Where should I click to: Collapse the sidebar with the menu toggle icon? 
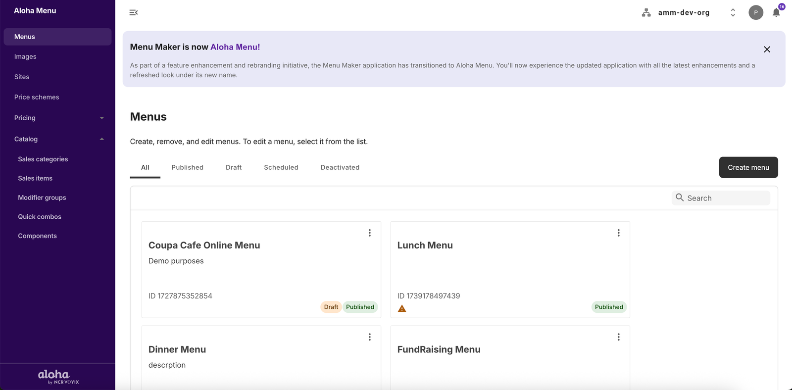134,12
